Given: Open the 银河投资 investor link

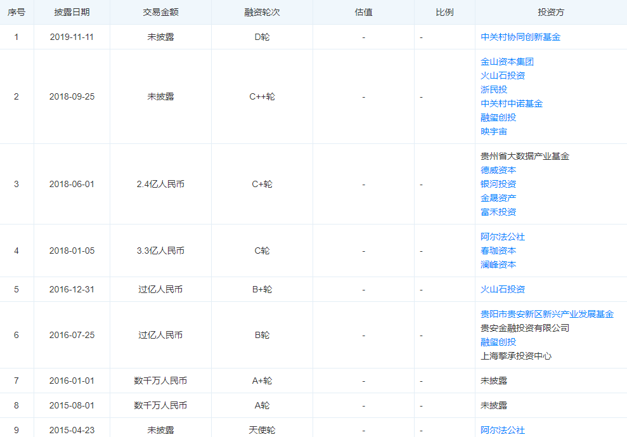Looking at the screenshot, I should [498, 184].
